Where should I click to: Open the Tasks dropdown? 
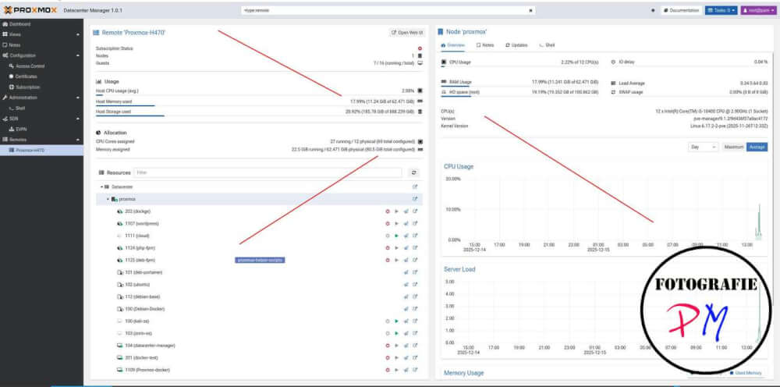[721, 10]
